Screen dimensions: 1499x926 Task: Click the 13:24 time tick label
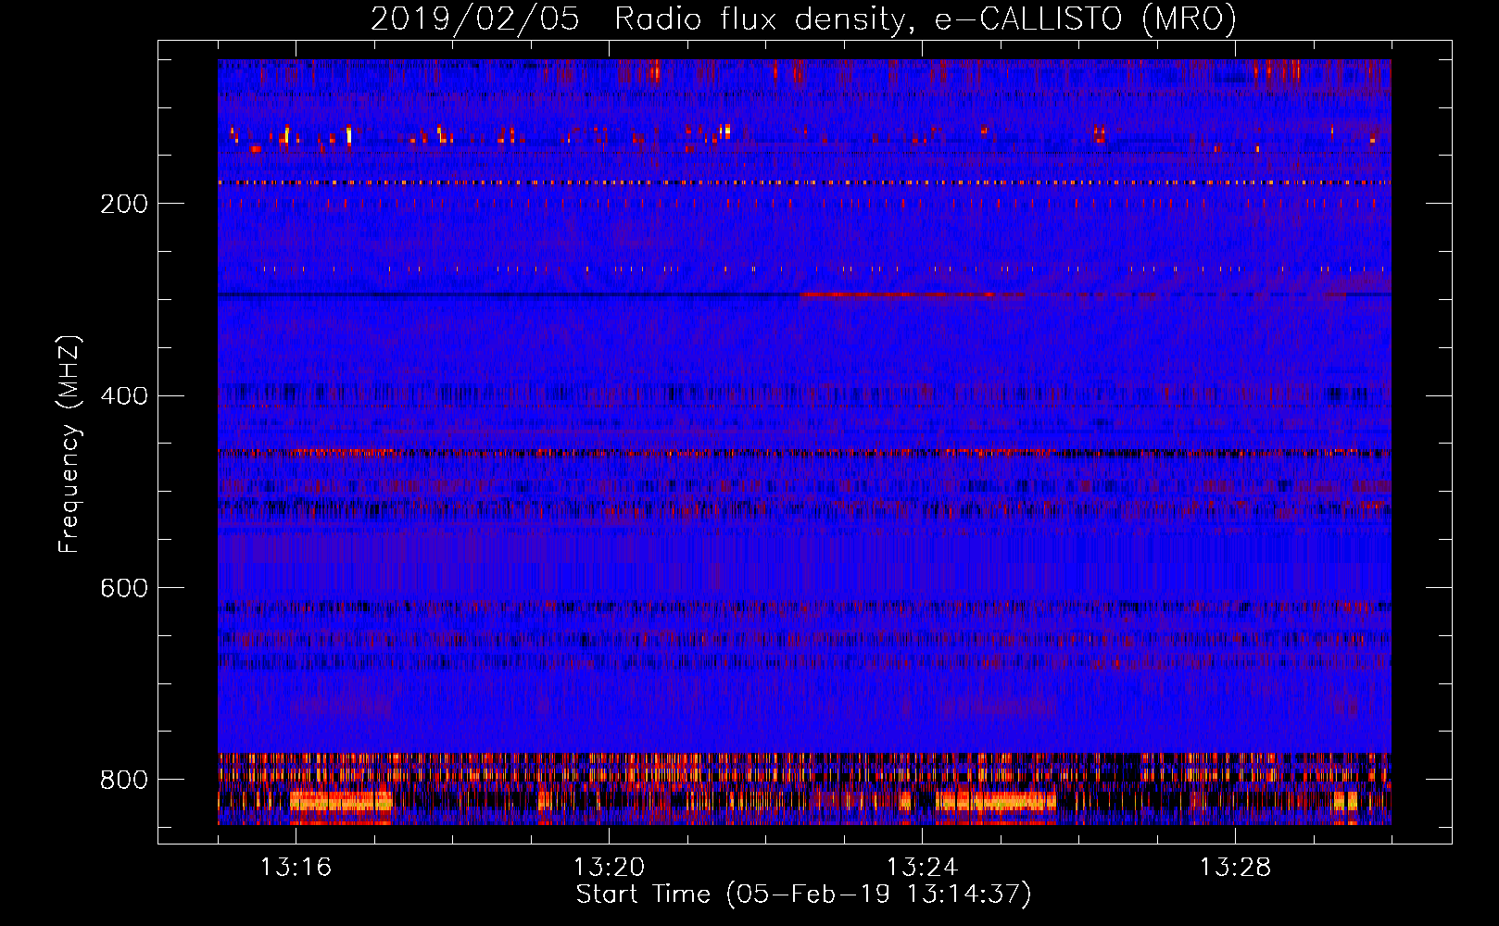click(x=922, y=868)
